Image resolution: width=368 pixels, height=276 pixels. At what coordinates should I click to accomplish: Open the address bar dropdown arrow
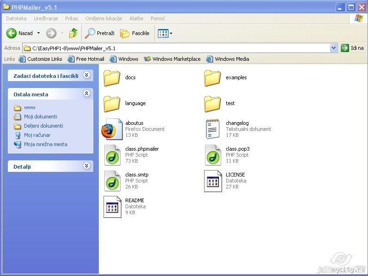coord(334,48)
